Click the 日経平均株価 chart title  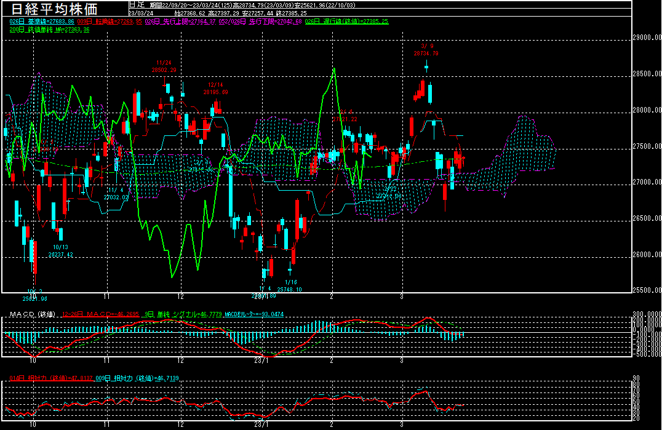point(54,9)
